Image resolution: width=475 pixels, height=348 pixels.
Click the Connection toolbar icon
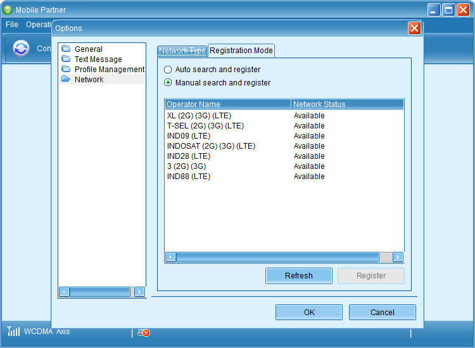21,48
